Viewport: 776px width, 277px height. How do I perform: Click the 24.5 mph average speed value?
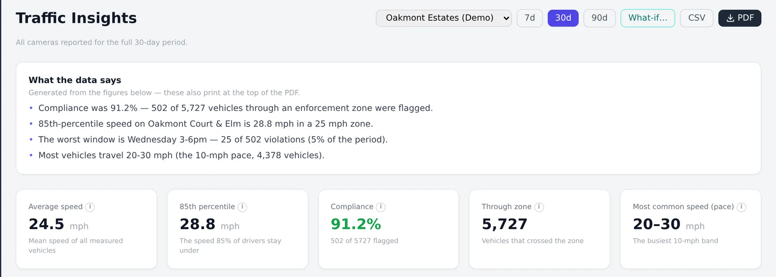(58, 224)
